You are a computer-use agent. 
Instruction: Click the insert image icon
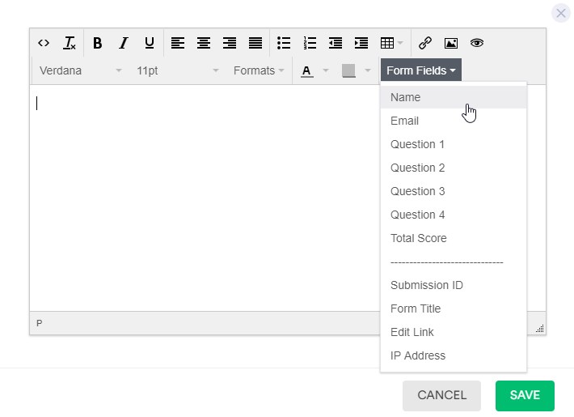(x=451, y=43)
